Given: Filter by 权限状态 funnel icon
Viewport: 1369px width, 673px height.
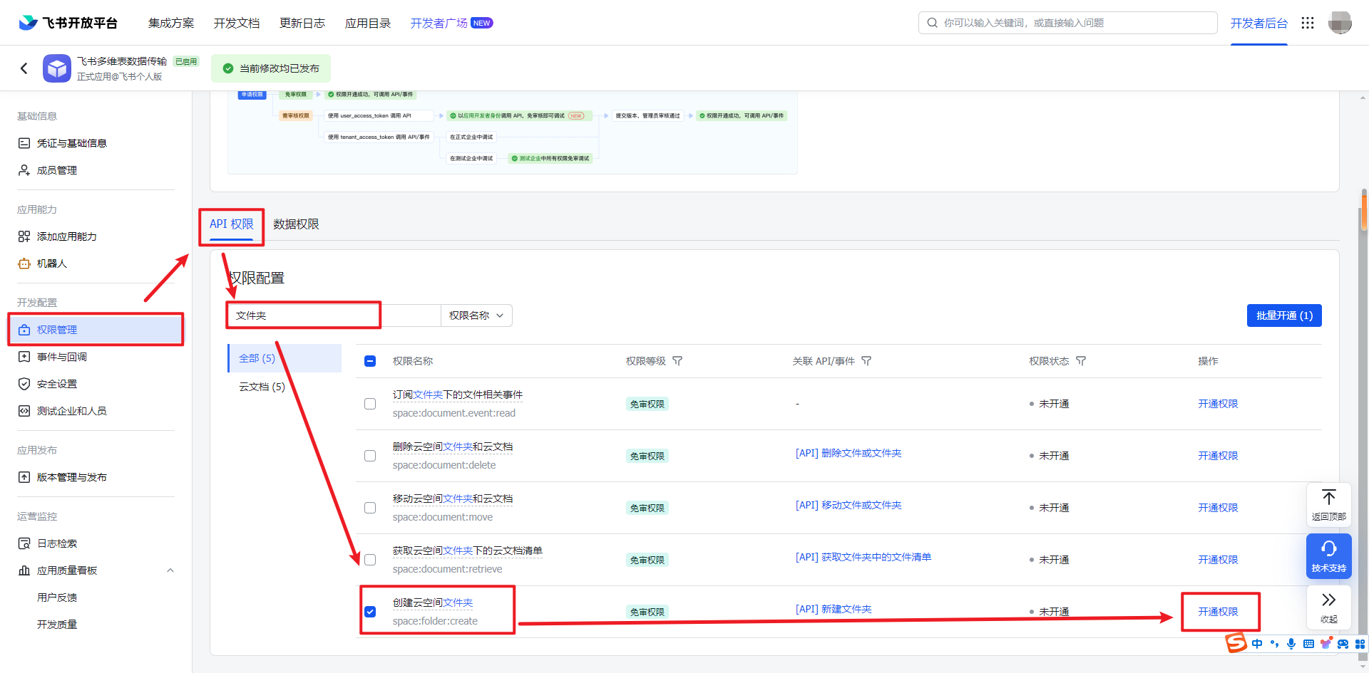Looking at the screenshot, I should pyautogui.click(x=1081, y=361).
